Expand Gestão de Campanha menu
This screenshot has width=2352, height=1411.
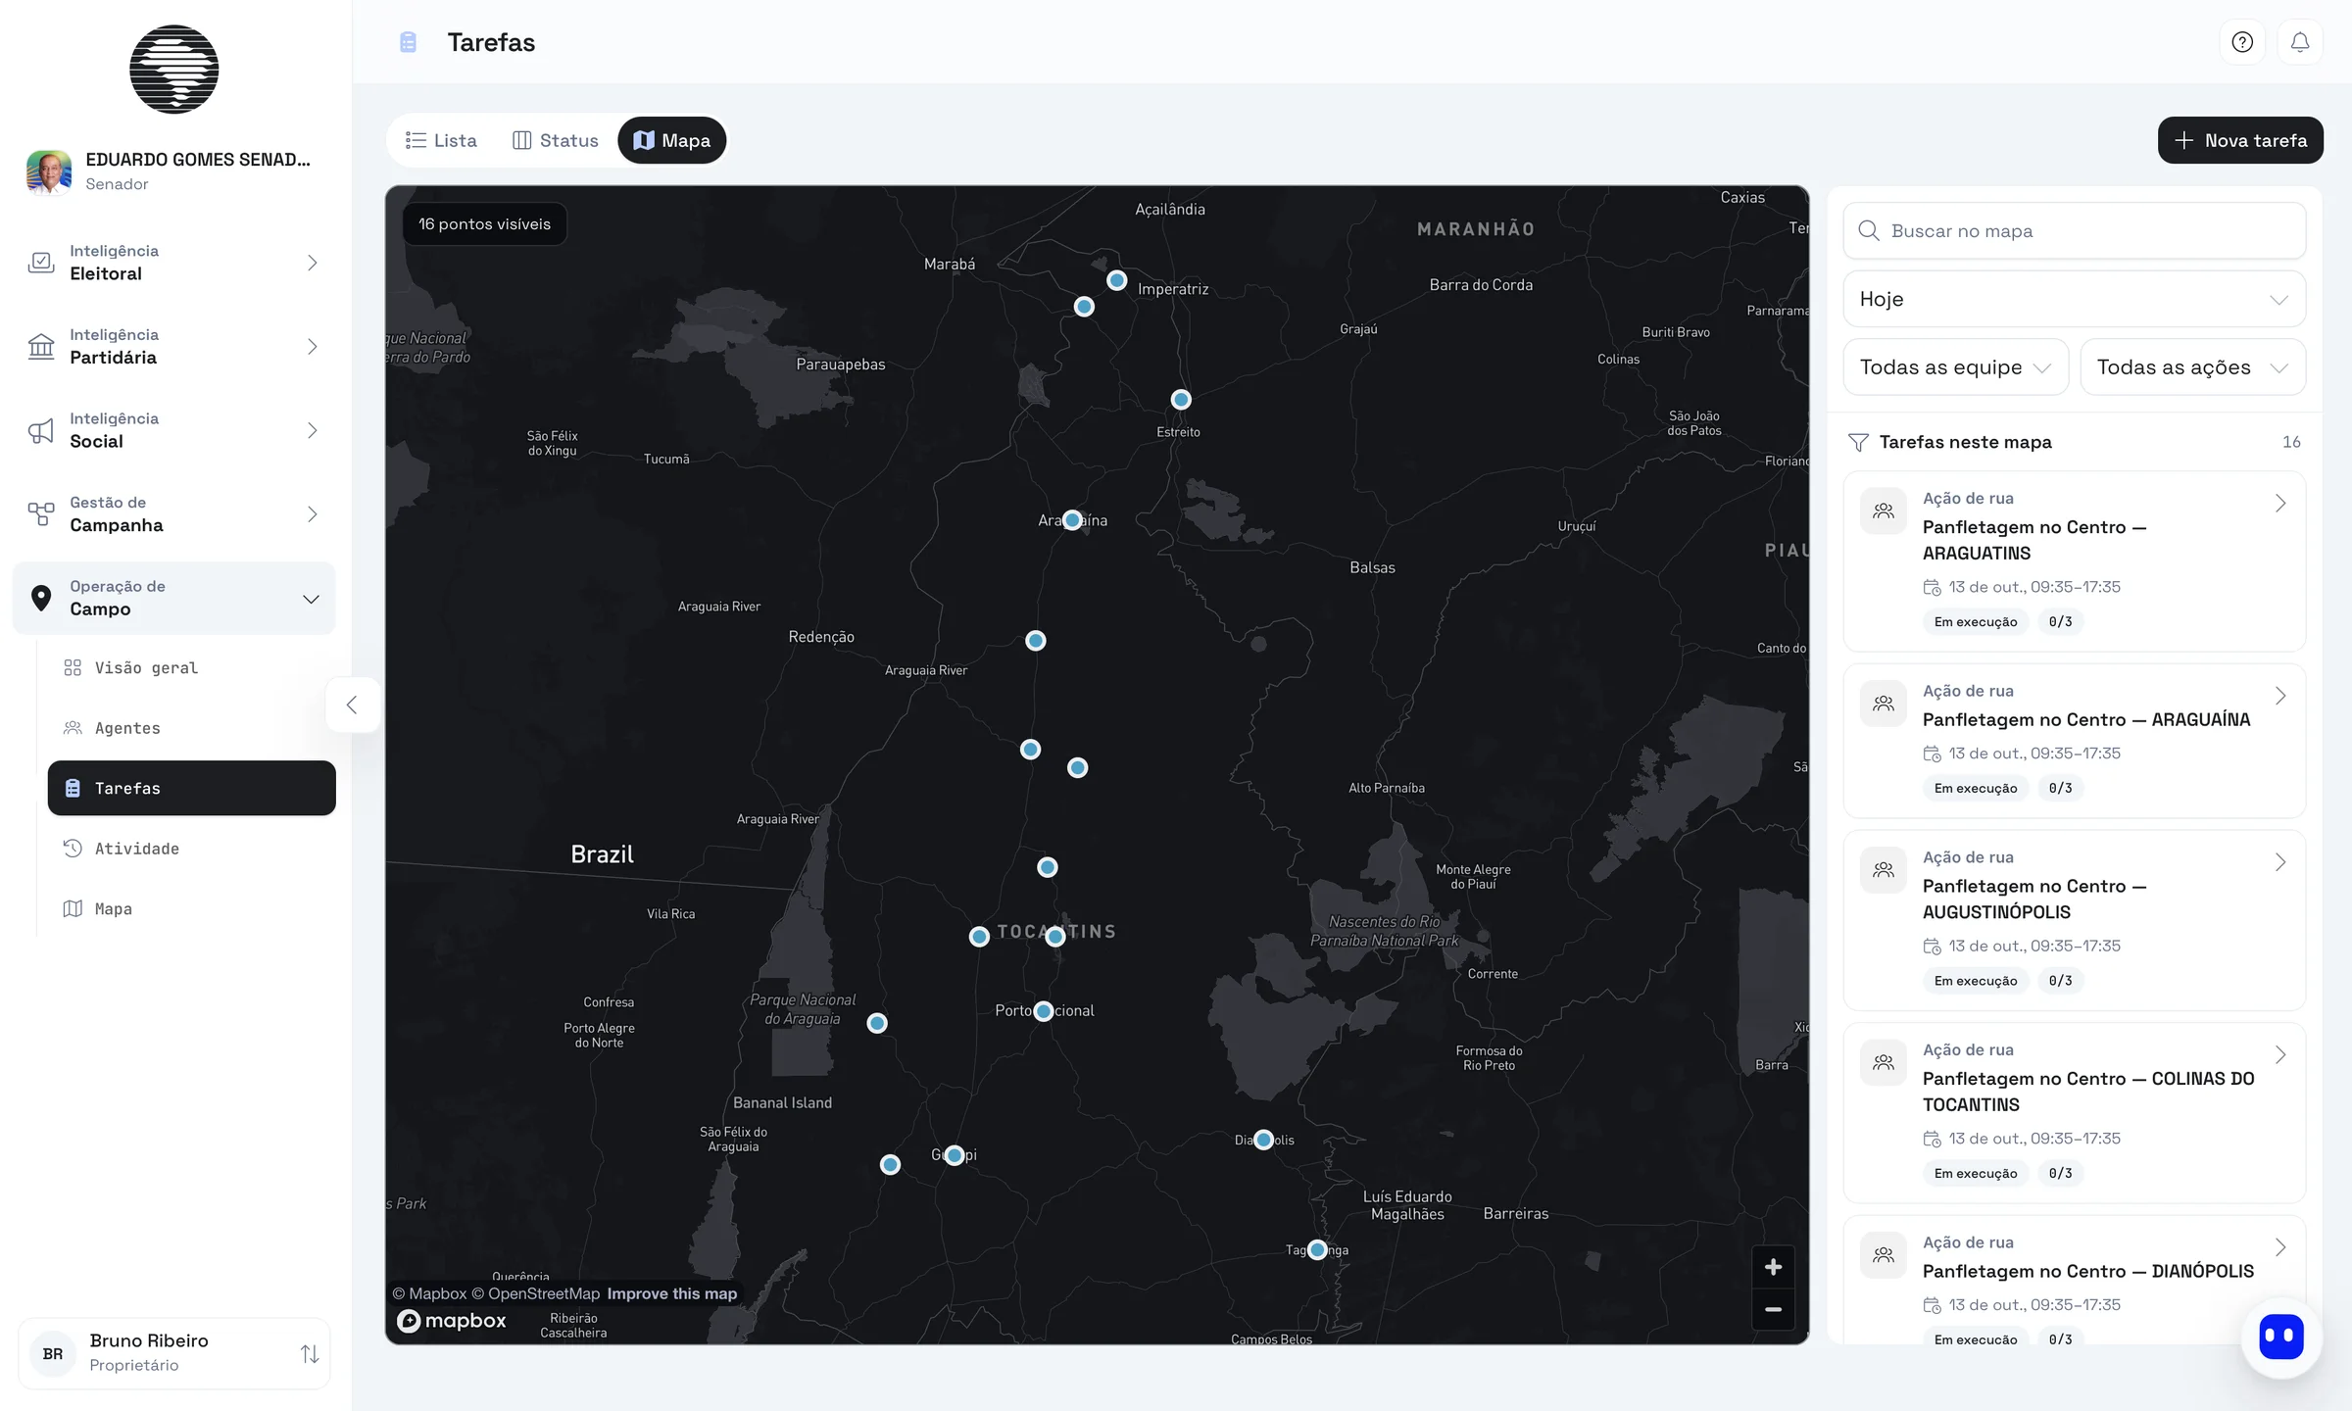174,514
